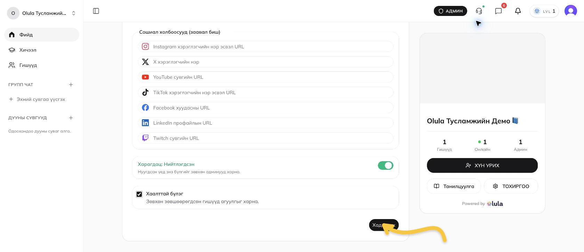Screen dimensions: 584x252
Task: Toggle the sidebar panel icon
Action: [x=96, y=11]
